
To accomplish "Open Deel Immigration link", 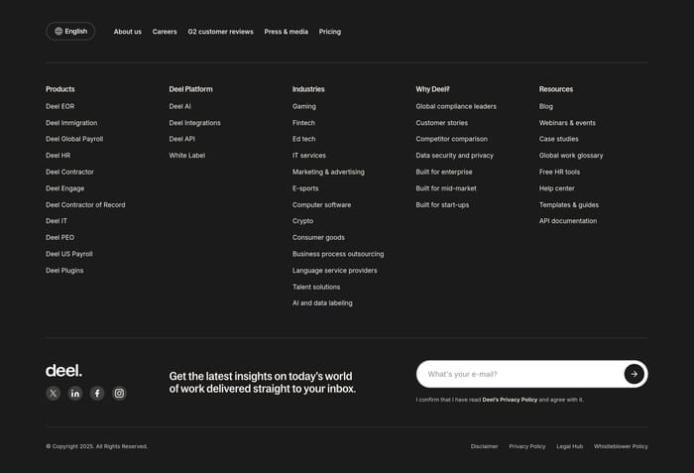I will [71, 123].
